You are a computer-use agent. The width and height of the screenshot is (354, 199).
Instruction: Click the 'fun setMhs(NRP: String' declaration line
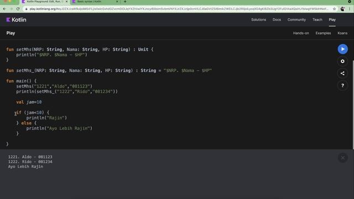(x=80, y=49)
